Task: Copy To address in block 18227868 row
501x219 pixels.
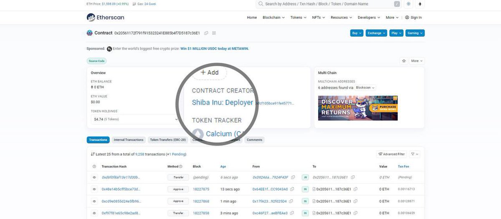Action: tap(355, 201)
